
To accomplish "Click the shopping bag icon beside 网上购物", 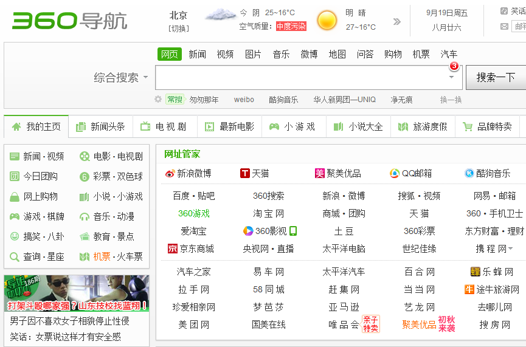I will [15, 197].
